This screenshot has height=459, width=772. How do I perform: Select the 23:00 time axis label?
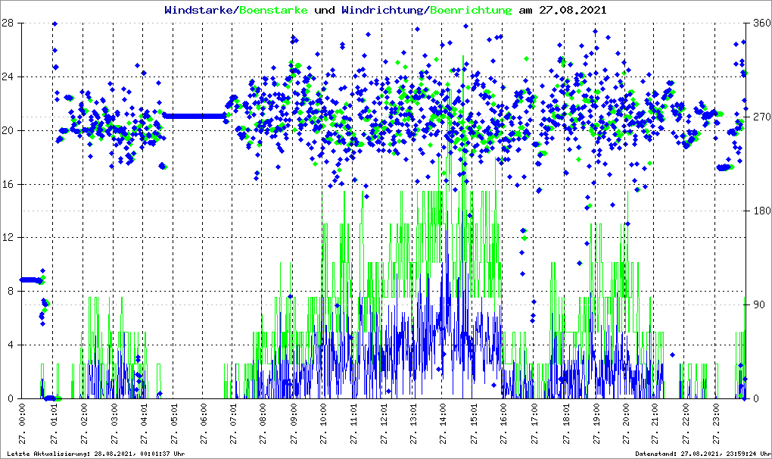coord(715,423)
